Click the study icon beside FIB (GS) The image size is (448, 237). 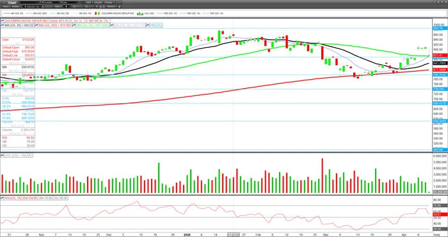pos(148,25)
